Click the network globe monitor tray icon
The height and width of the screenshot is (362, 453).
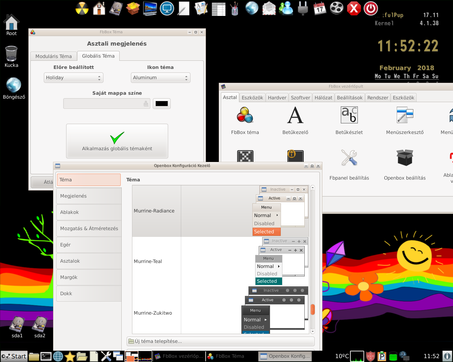[404, 356]
